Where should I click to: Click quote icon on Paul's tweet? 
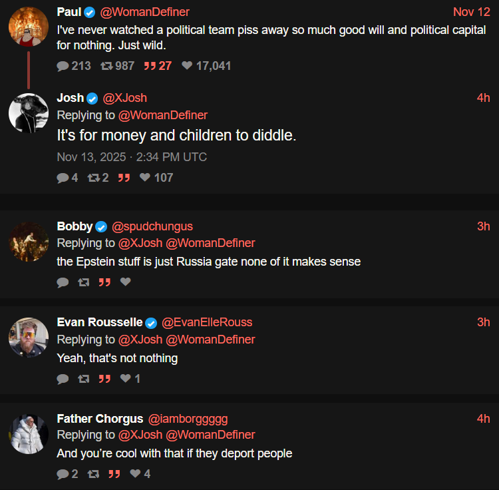(x=150, y=66)
